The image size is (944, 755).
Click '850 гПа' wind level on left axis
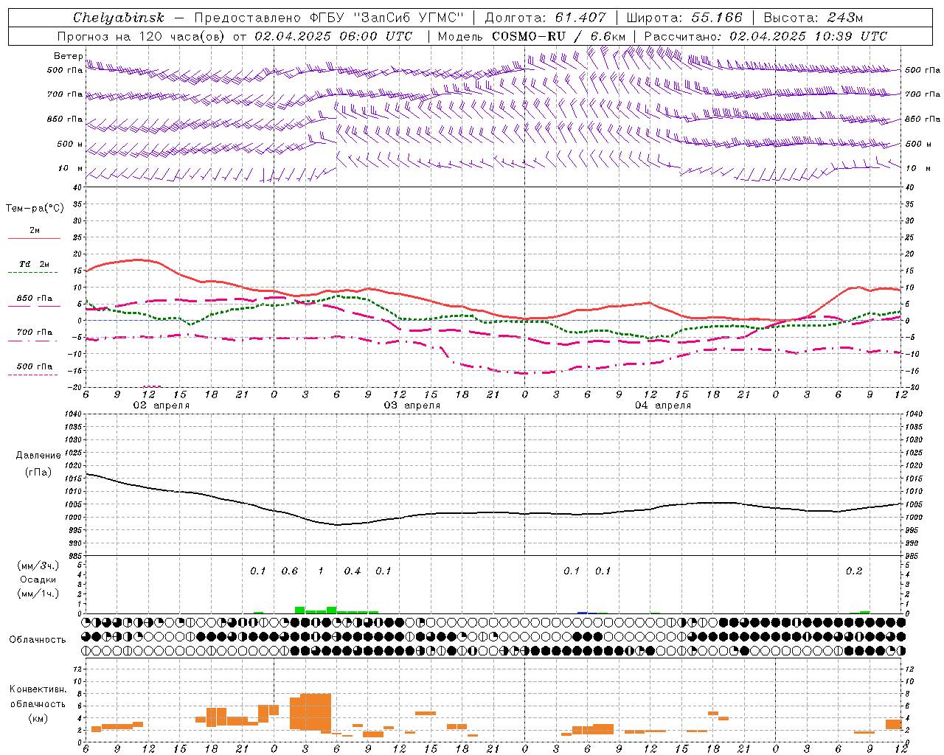click(x=65, y=119)
